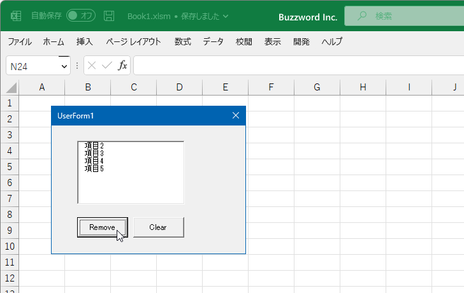Click the save floppy disk icon

click(109, 16)
